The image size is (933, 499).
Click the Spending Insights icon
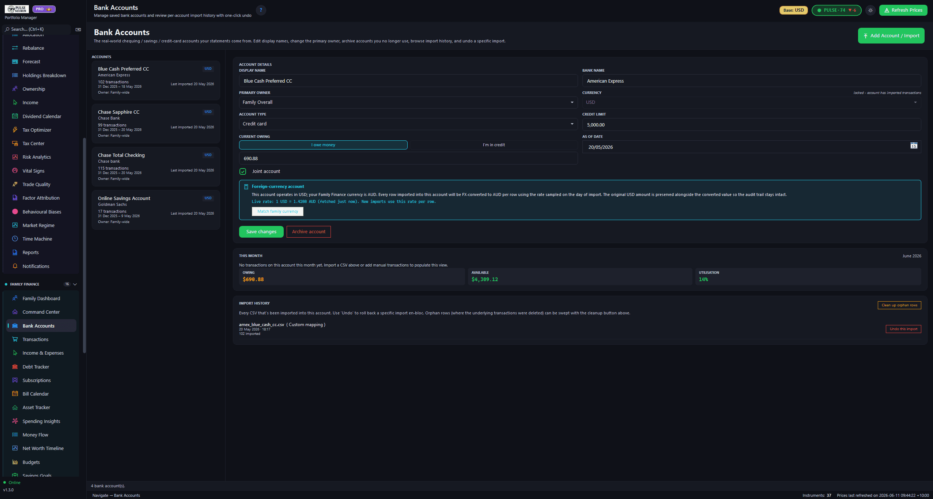point(15,421)
